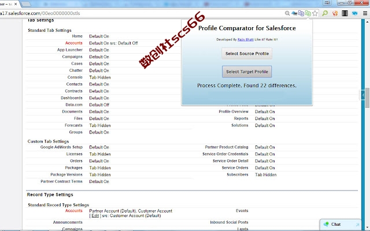Click the Console tab setting label
The height and width of the screenshot is (231, 370).
(x=75, y=77)
